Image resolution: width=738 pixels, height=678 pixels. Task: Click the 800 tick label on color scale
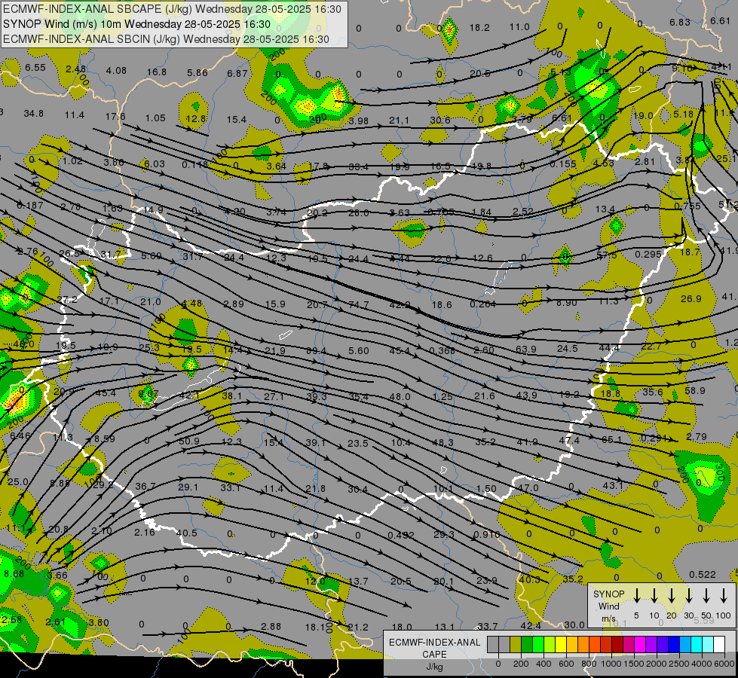point(589,664)
